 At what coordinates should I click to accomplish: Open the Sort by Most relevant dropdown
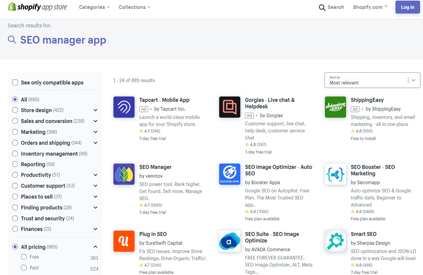coord(372,80)
